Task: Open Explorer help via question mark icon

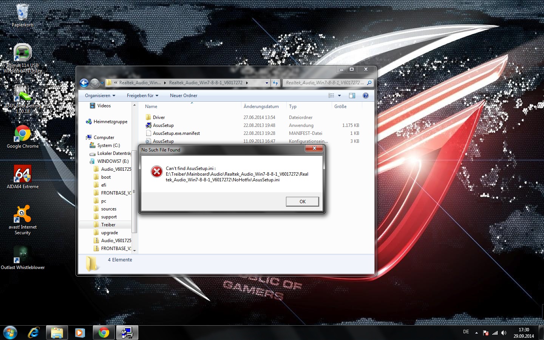Action: pos(366,96)
